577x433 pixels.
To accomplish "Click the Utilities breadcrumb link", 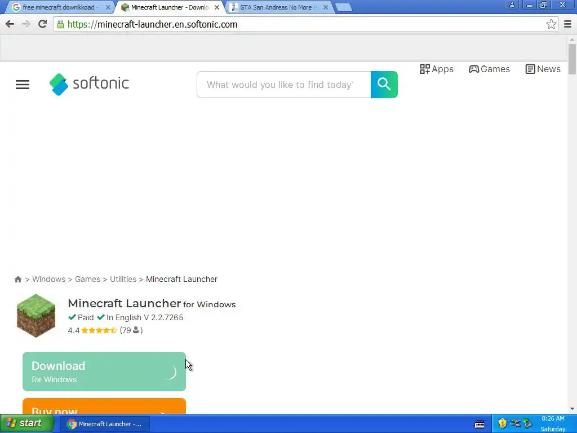I will tap(123, 279).
